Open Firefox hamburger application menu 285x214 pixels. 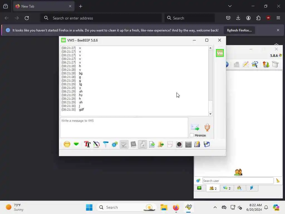(x=278, y=18)
